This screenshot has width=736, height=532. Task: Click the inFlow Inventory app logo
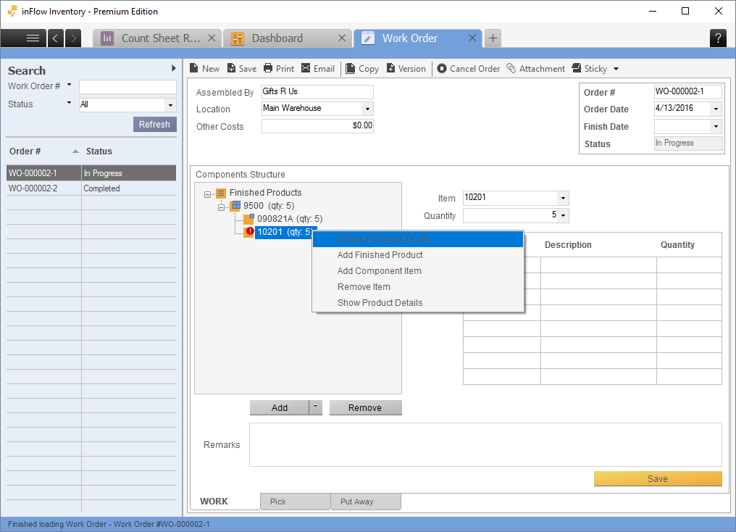[12, 12]
